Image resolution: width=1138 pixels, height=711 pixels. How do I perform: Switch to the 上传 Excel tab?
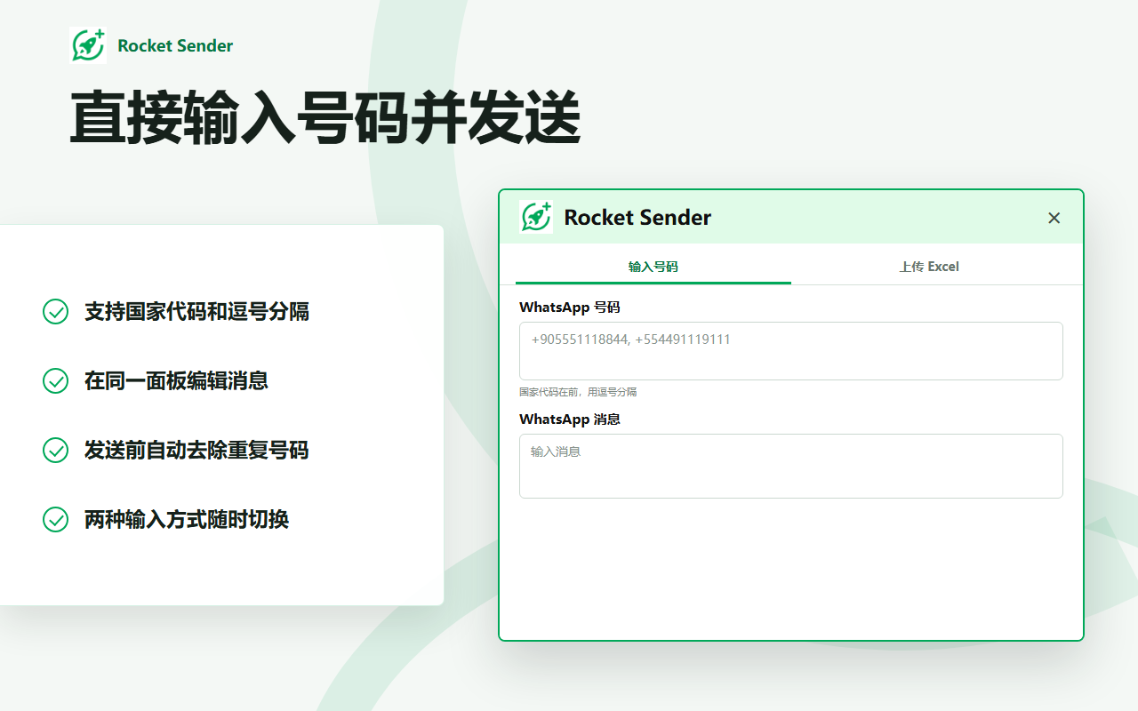pos(929,267)
